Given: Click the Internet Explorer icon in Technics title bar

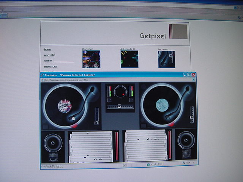Looking at the screenshot, I should (43, 75).
